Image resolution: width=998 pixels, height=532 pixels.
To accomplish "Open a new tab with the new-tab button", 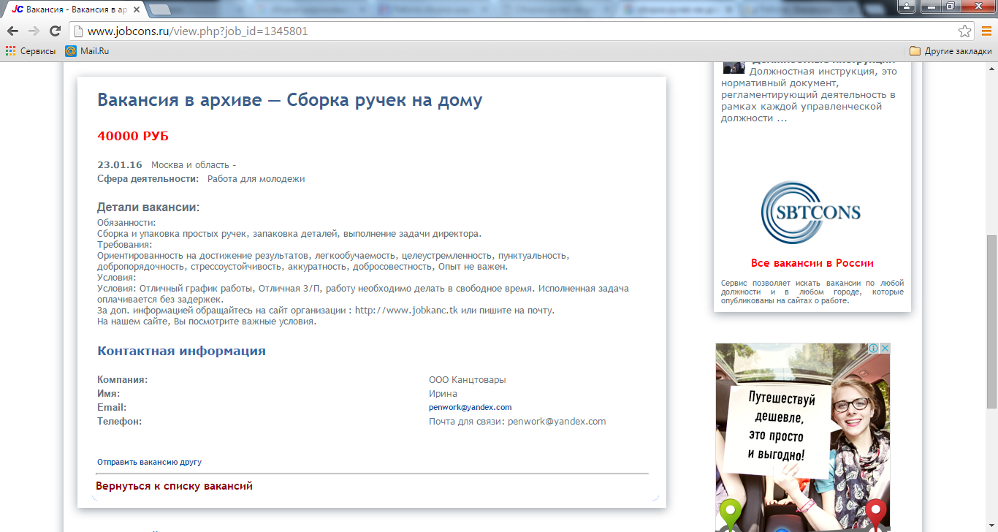I will click(x=160, y=9).
